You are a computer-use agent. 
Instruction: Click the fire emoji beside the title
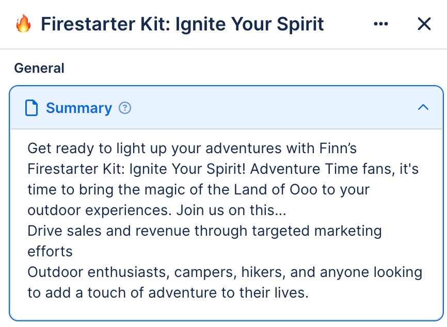point(23,24)
